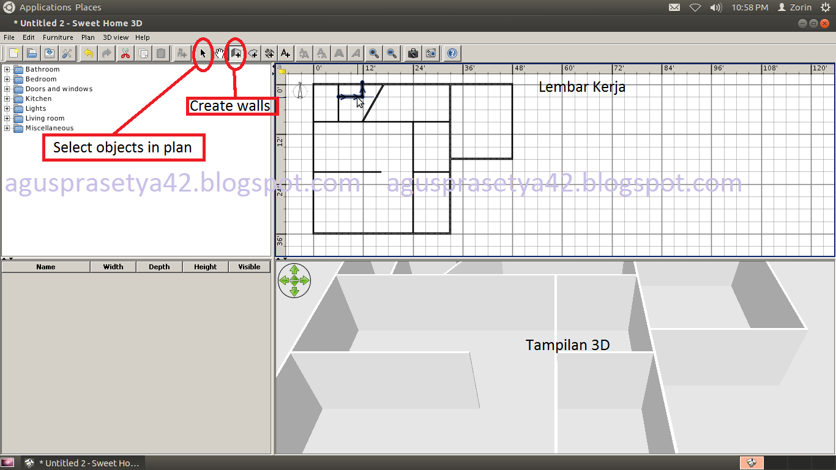This screenshot has height=470, width=836.
Task: Click the Paste clipboard icon
Action: pos(160,54)
